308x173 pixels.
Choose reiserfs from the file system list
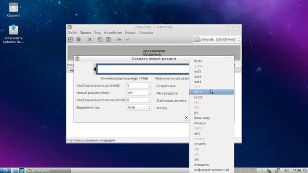(x=212, y=144)
